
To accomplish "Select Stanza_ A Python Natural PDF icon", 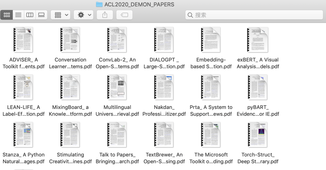I will [x=23, y=135].
